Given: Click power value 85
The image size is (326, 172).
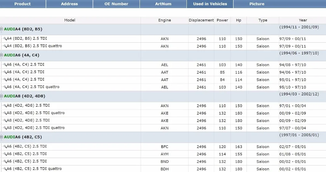Looking at the screenshot, I should [x=222, y=72].
